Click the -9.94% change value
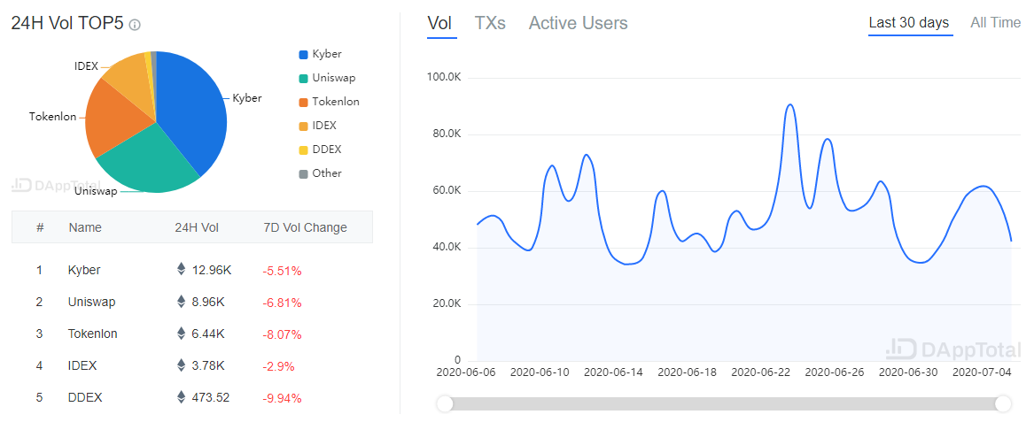The height and width of the screenshot is (422, 1034). pyautogui.click(x=282, y=397)
